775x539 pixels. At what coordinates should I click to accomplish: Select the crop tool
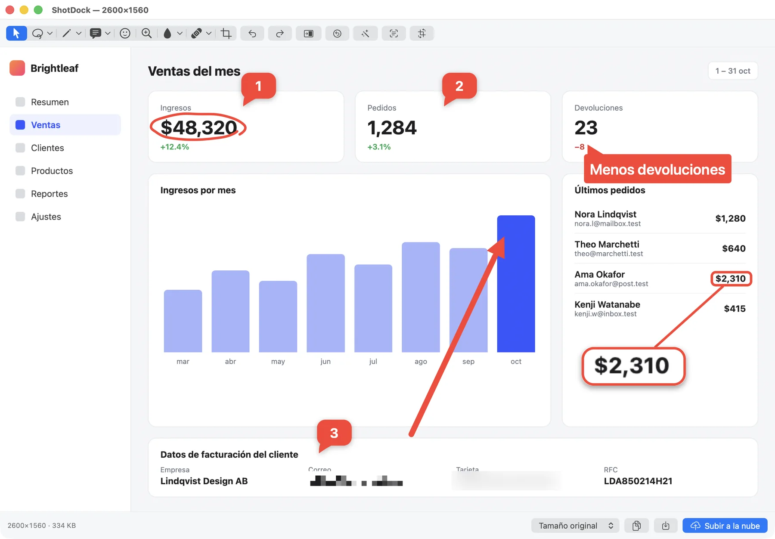click(x=226, y=33)
